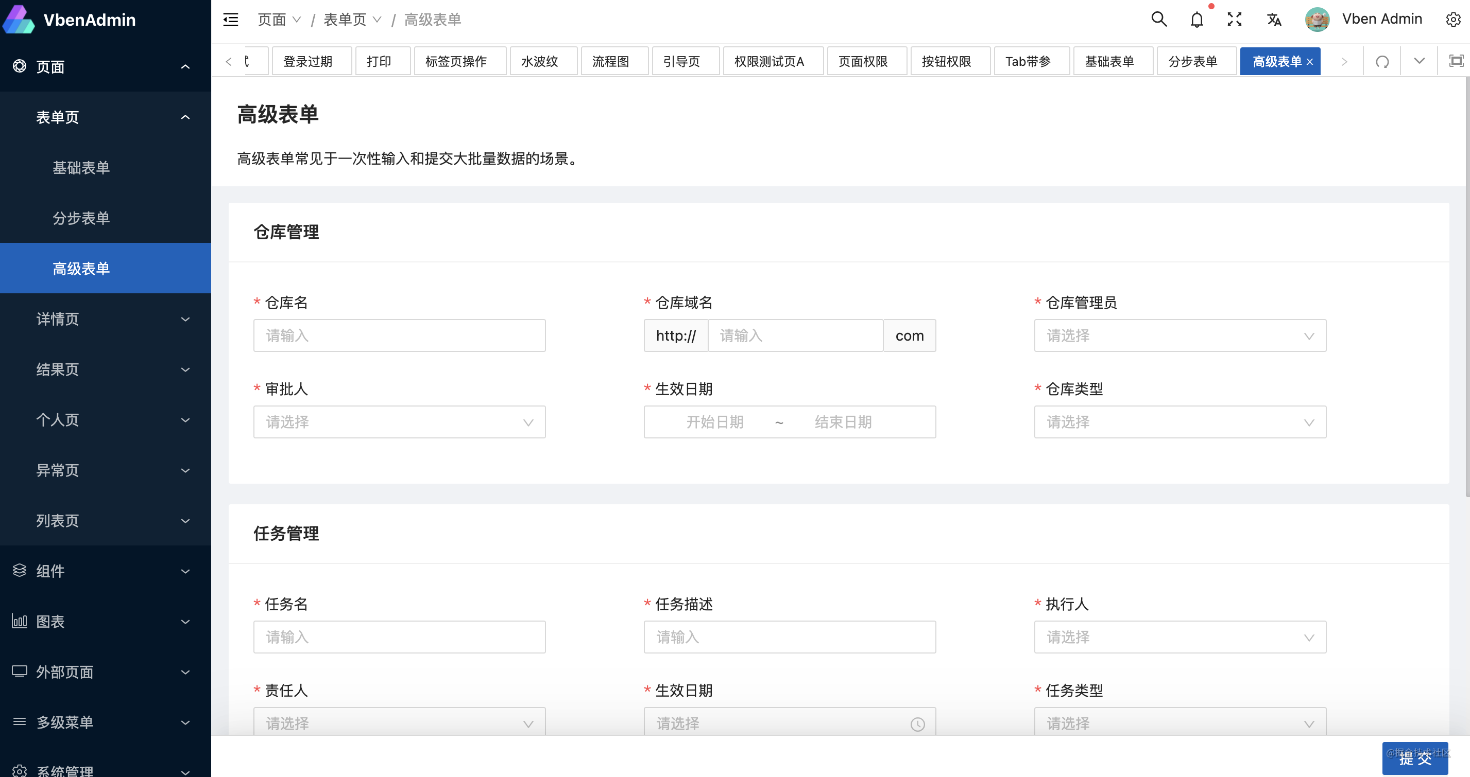Open project settings gear icon
The height and width of the screenshot is (777, 1470).
click(1452, 20)
